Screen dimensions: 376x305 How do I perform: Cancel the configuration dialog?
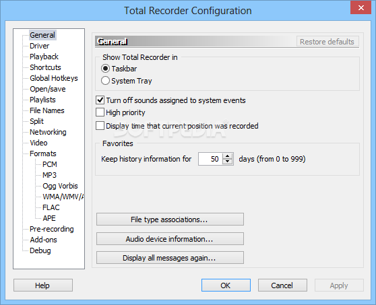pyautogui.click(x=282, y=285)
